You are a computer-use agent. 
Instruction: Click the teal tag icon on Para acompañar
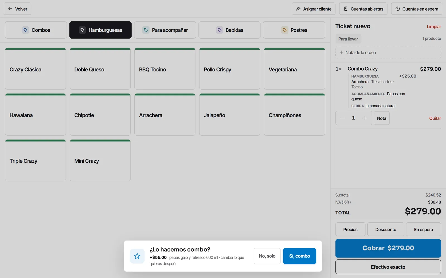click(x=146, y=30)
